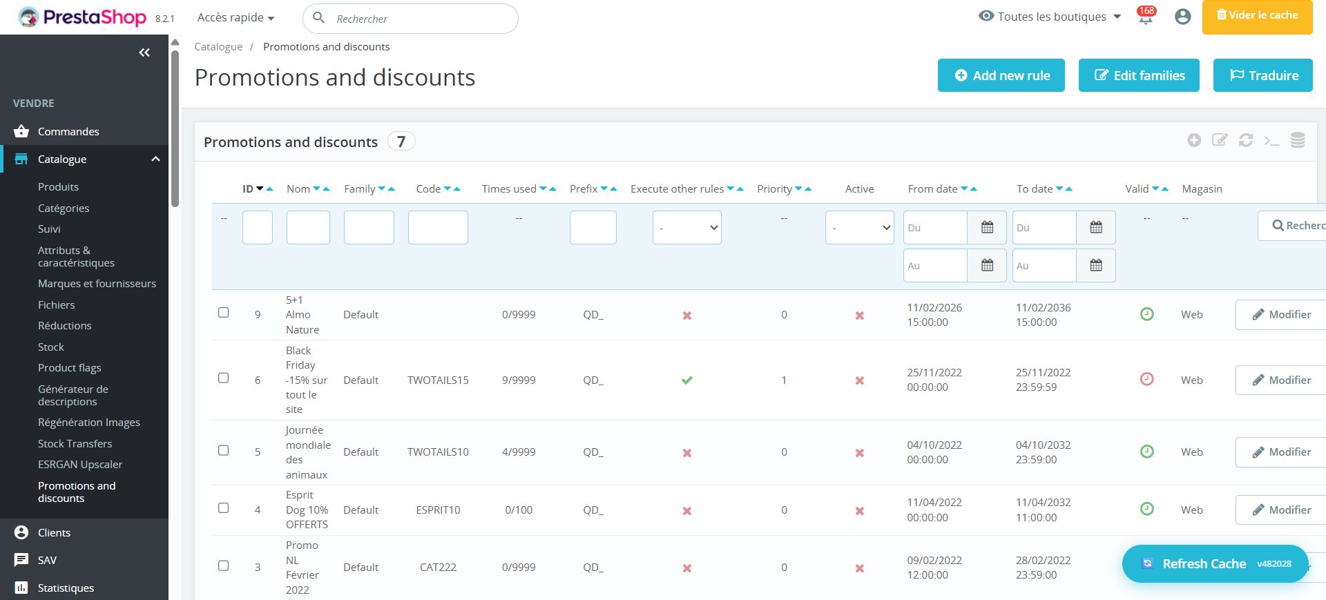Screen dimensions: 1326x600
Task: Open the notifications bell icon
Action: tap(1145, 17)
